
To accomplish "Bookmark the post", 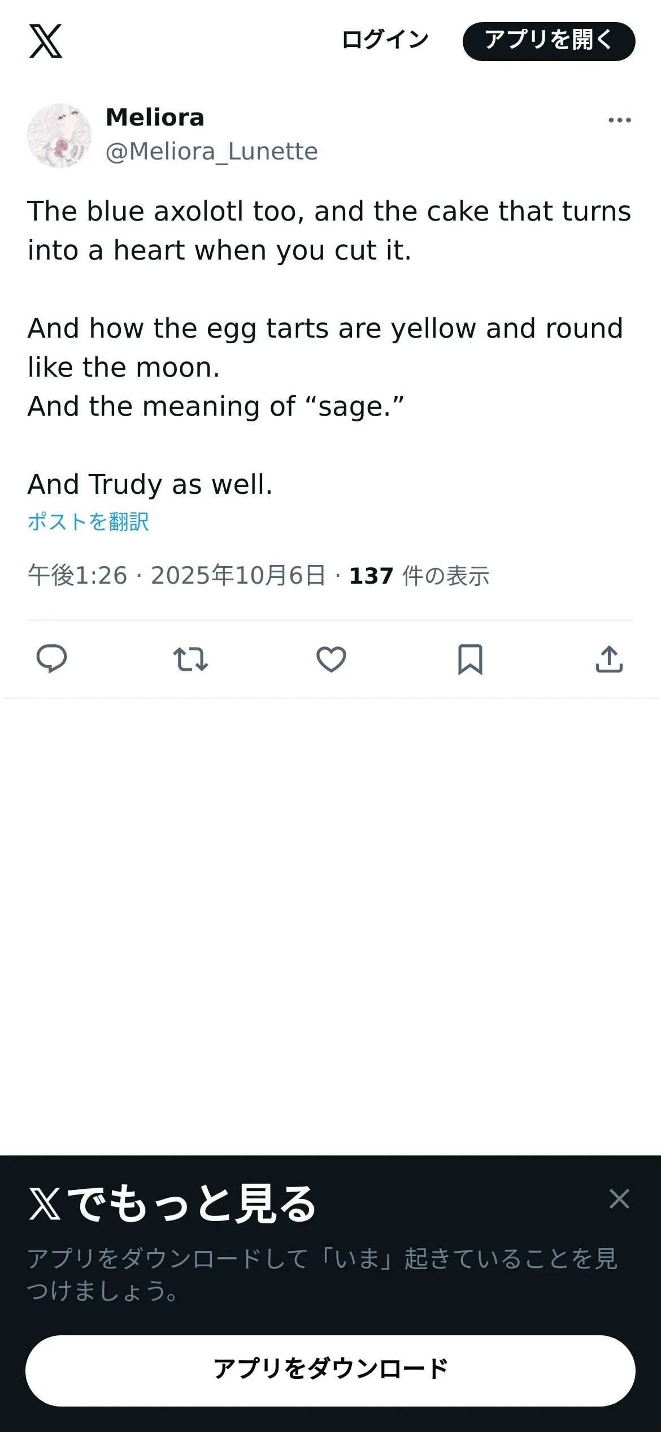I will [470, 659].
